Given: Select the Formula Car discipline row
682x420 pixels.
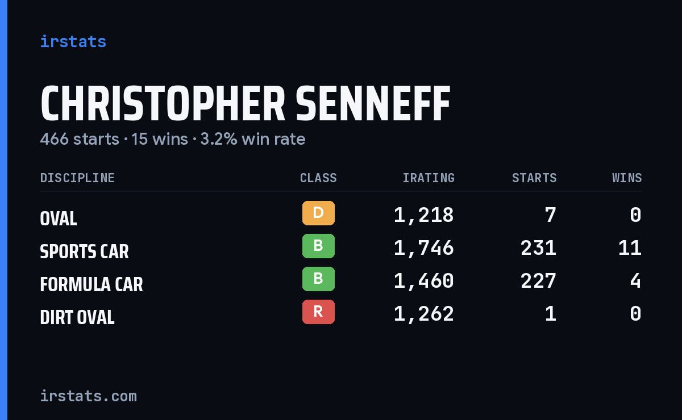Looking at the screenshot, I should point(341,281).
